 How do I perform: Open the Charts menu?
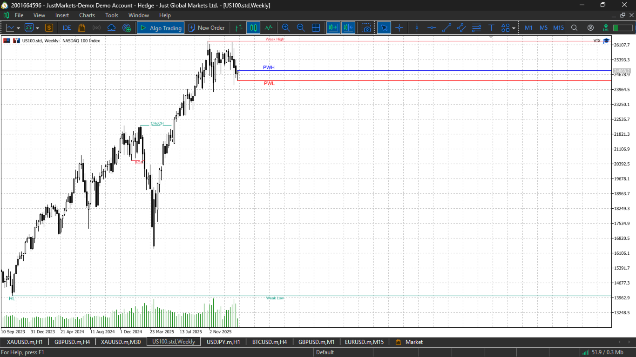coord(87,15)
